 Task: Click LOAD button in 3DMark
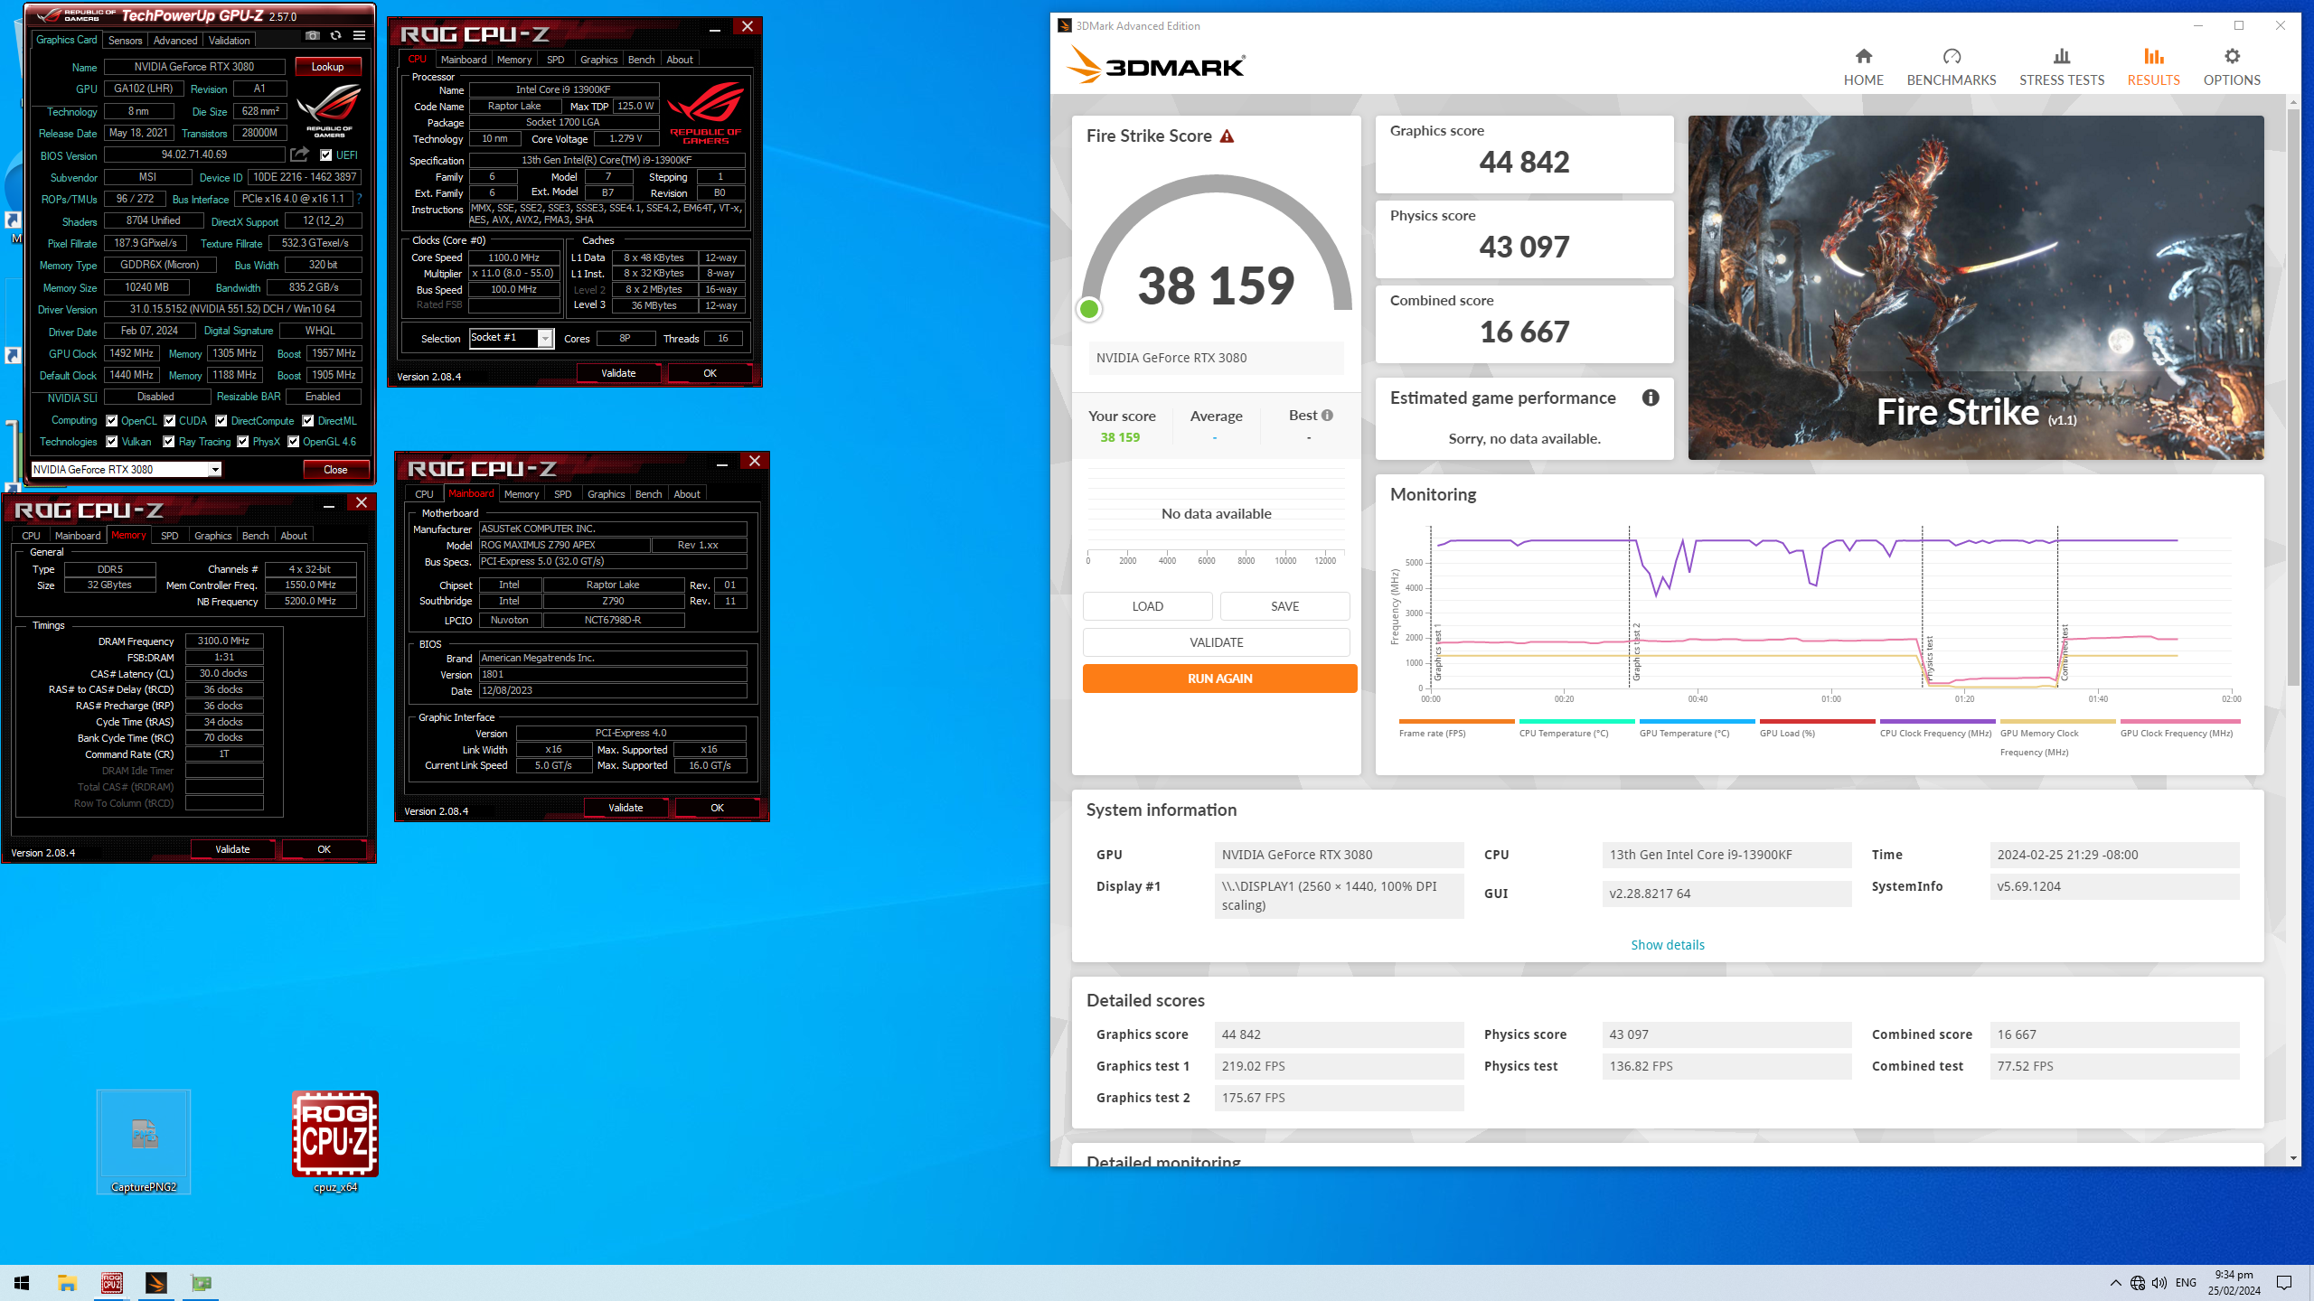(x=1148, y=606)
